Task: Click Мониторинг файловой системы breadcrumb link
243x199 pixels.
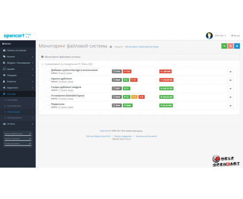Action: (142, 47)
